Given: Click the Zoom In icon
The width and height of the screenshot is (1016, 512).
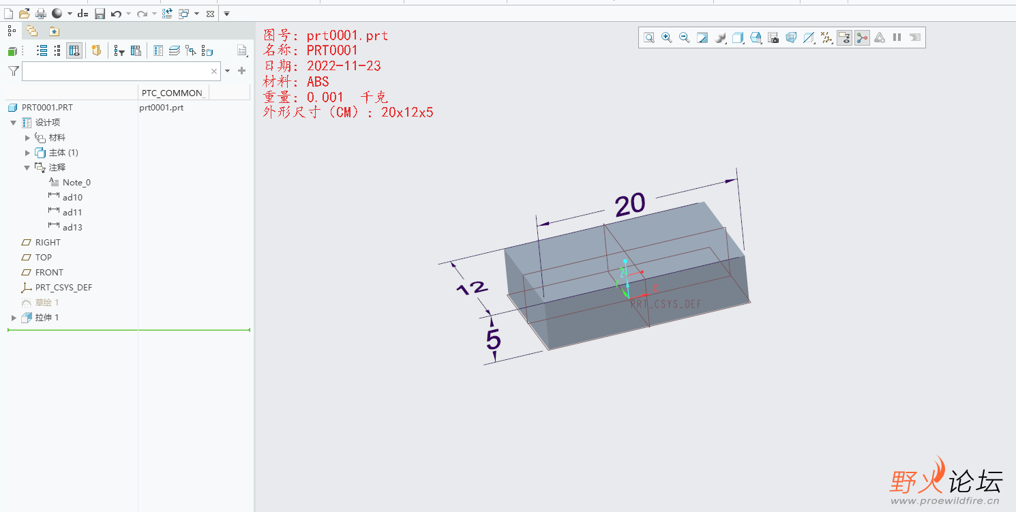Looking at the screenshot, I should click(x=667, y=37).
